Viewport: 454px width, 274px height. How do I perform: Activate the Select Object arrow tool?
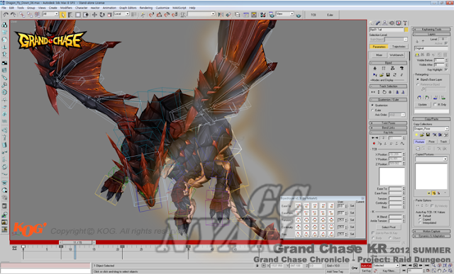click(62, 15)
